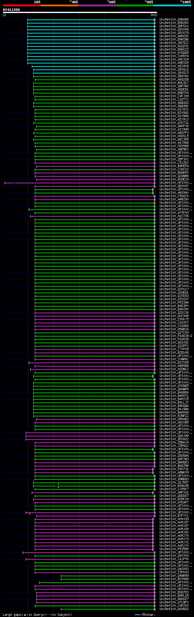Select the UniRef100_Q6W3Q3 label

[174, 103]
